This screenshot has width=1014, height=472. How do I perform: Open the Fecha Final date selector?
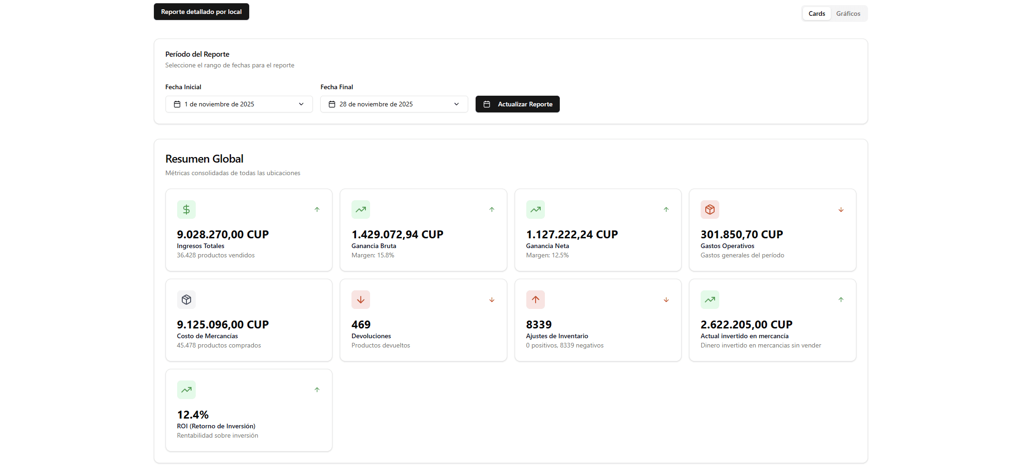click(394, 104)
